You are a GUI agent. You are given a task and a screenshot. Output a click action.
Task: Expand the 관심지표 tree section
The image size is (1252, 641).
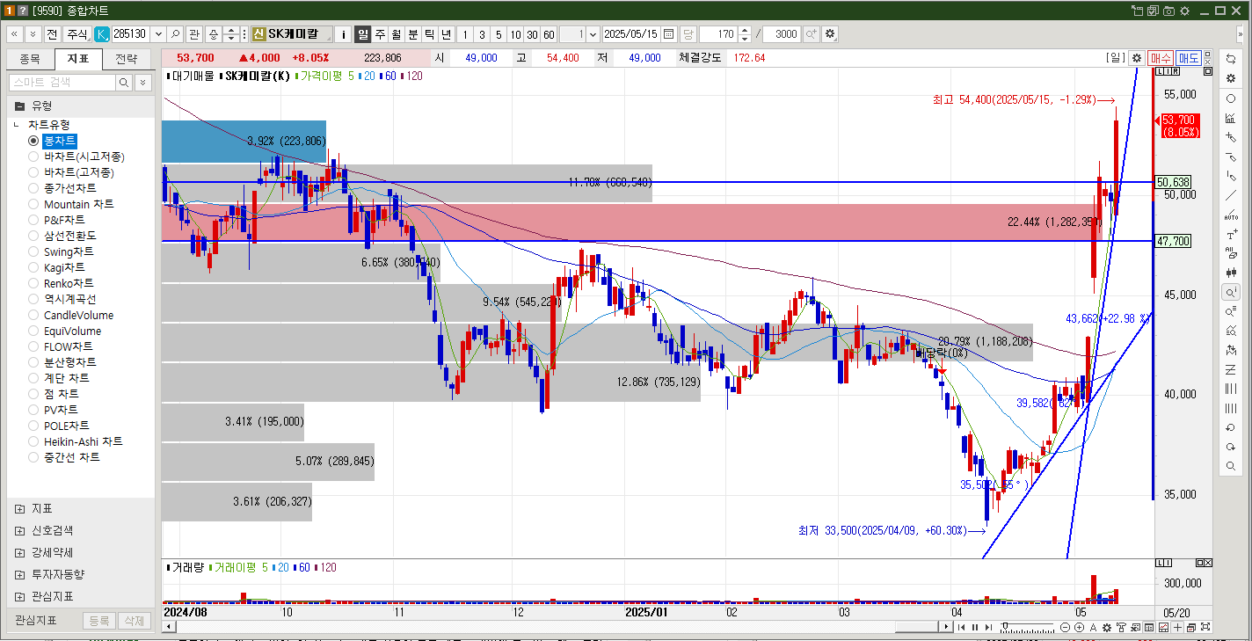click(19, 596)
